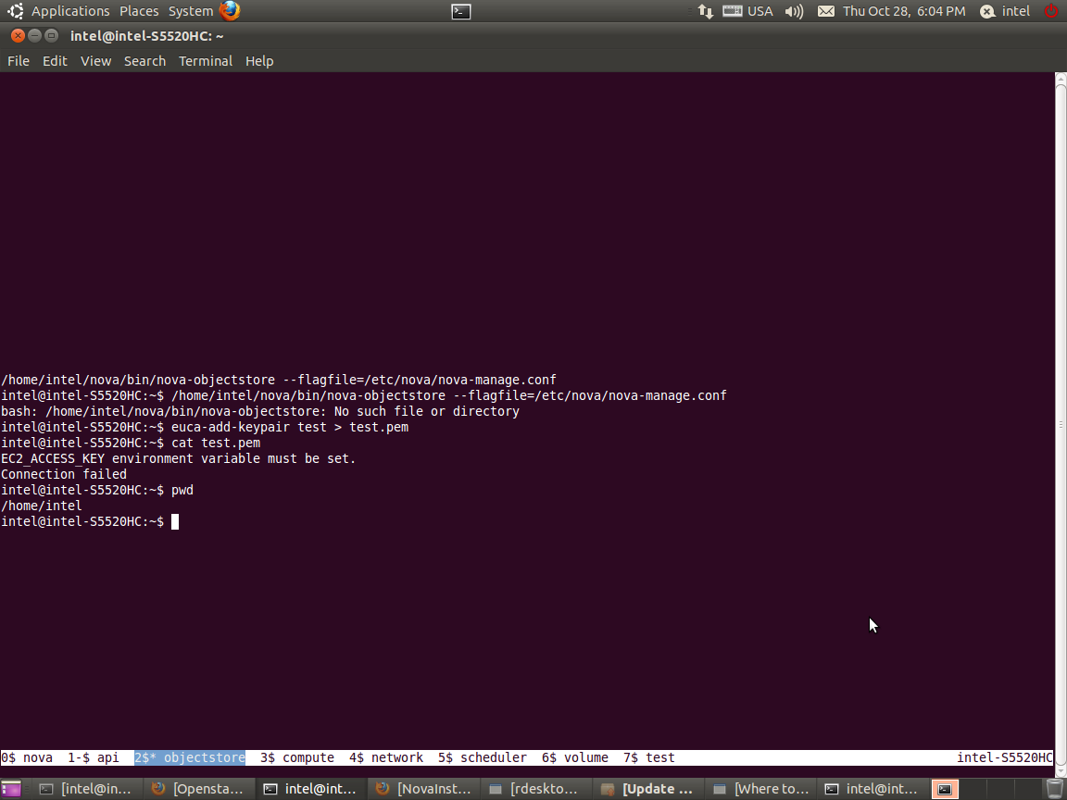Click the scrollbar up arrow
This screenshot has width=1067, height=800.
click(x=1061, y=79)
